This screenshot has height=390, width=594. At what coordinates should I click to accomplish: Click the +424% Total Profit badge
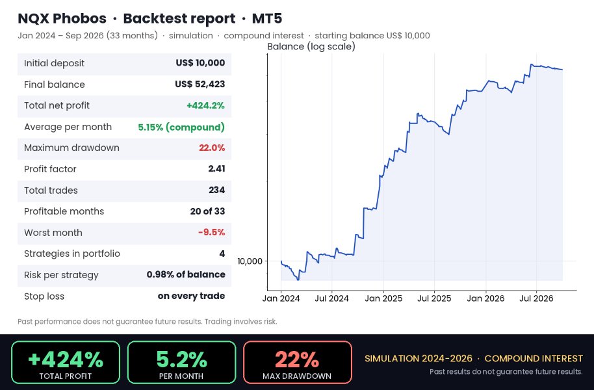point(66,362)
